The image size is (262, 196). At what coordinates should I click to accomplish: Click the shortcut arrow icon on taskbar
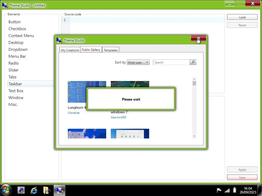[x=21, y=190]
